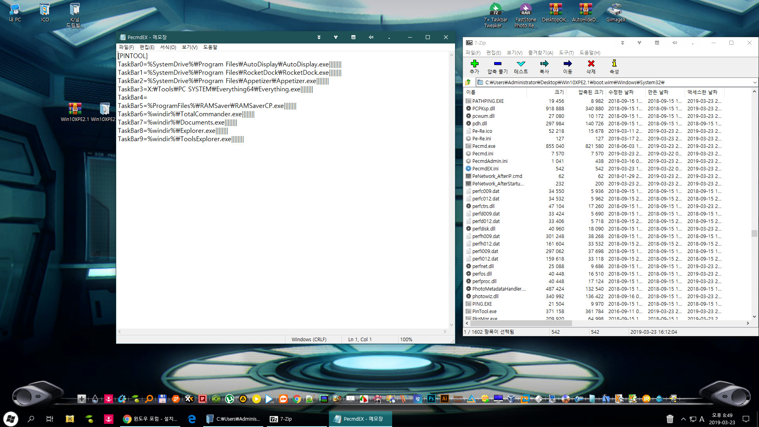Open the uTorrent icon in the dock

229,399
